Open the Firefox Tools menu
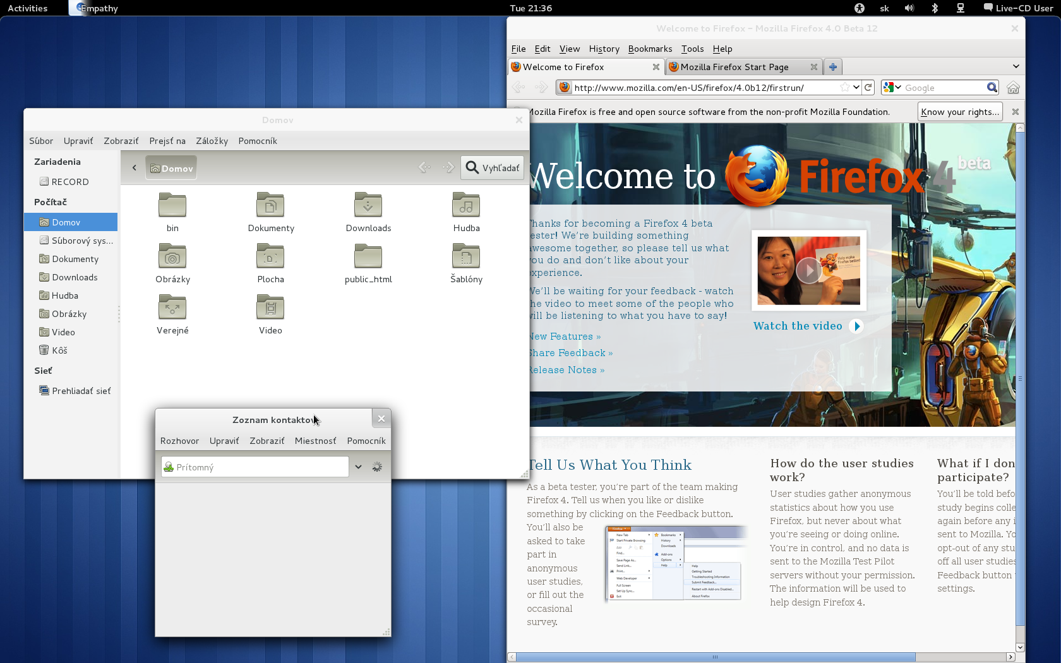1061x663 pixels. [692, 49]
